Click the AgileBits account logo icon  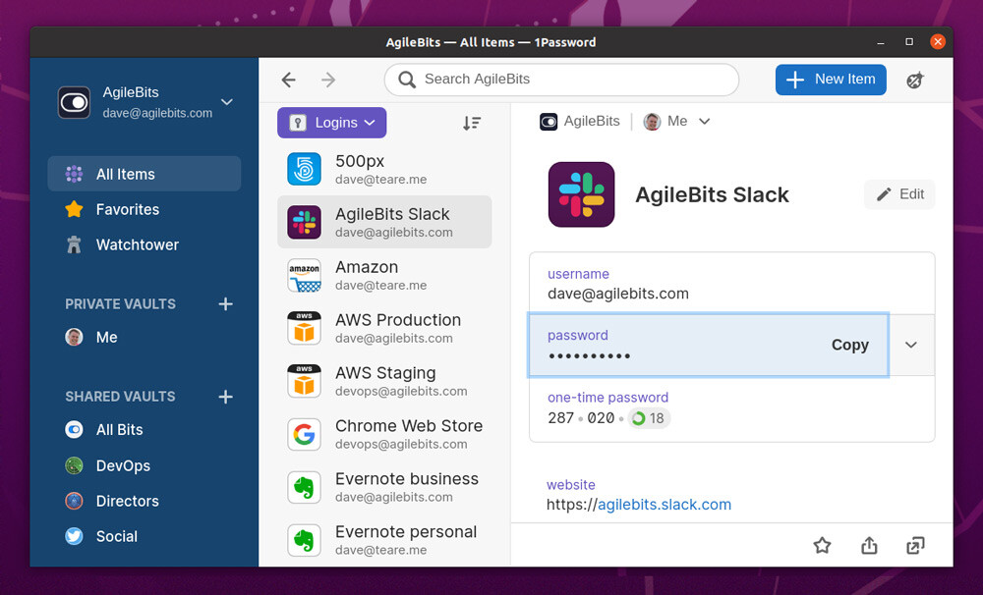[74, 102]
